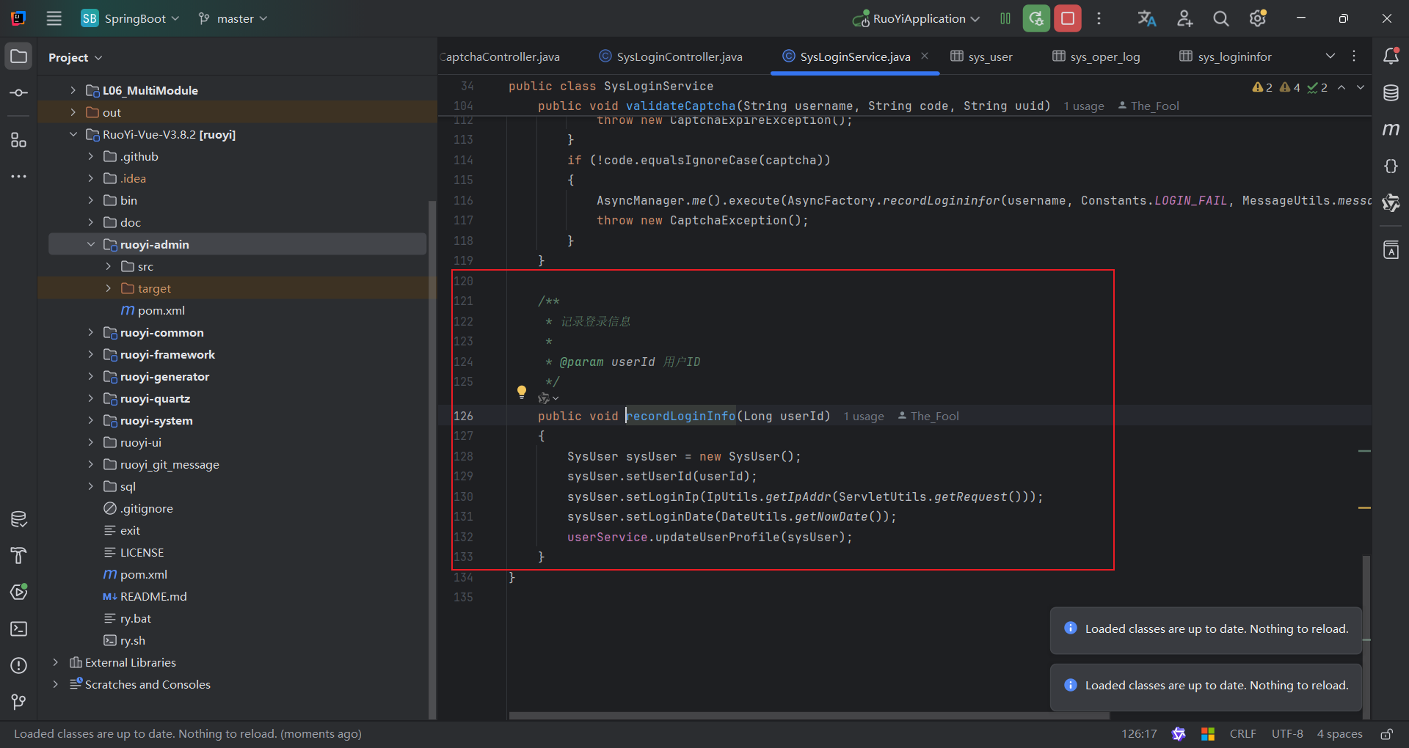Open the Project tool window icon

pos(19,56)
